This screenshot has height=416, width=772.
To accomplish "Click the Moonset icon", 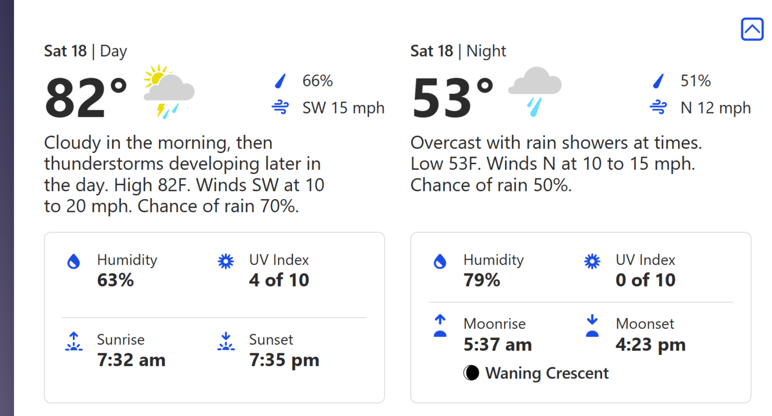I will click(592, 326).
